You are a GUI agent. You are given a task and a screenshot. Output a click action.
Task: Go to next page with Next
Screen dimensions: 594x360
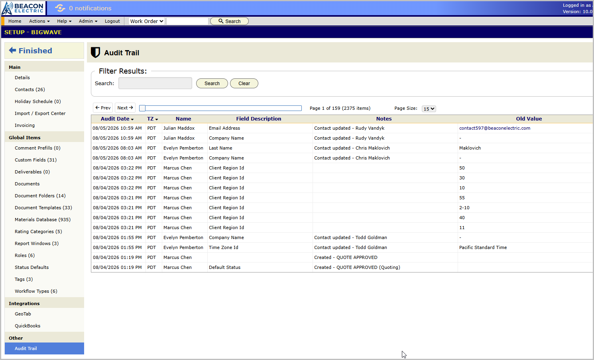pyautogui.click(x=125, y=108)
